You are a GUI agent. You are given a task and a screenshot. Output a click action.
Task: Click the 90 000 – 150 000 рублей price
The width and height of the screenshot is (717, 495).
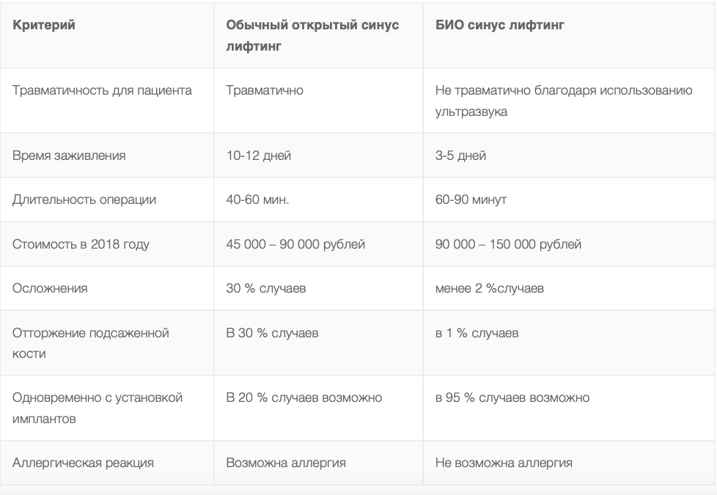509,244
